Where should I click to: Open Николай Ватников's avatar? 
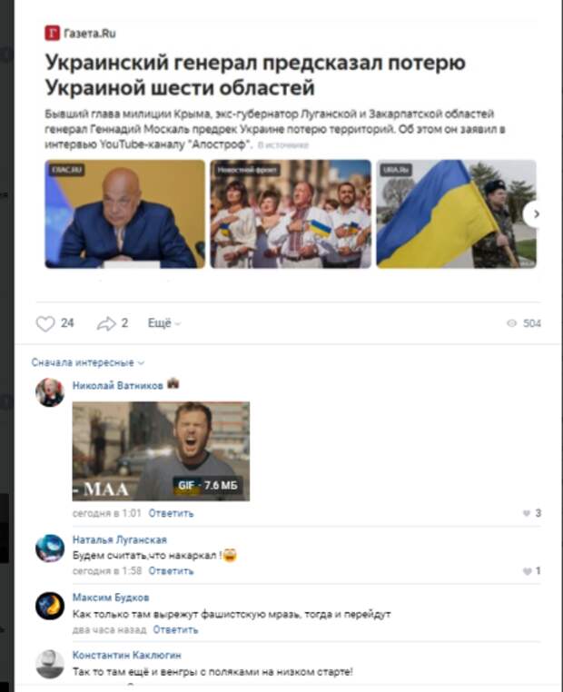coord(50,392)
